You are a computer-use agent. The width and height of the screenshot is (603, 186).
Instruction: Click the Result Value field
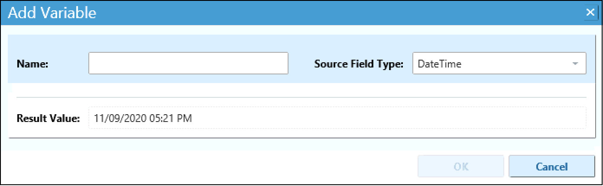(x=337, y=118)
